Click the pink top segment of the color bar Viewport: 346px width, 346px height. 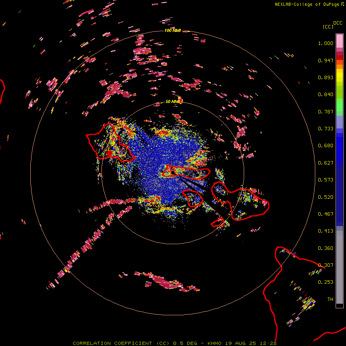[339, 41]
